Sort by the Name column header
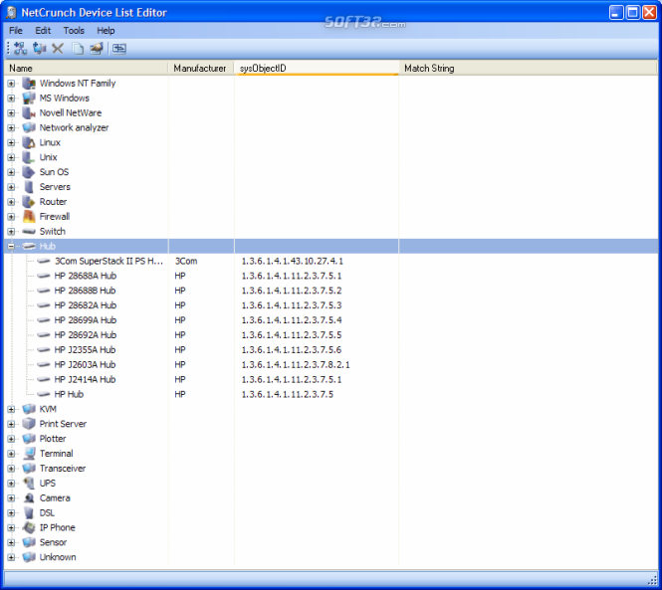Image resolution: width=662 pixels, height=590 pixels. point(87,68)
